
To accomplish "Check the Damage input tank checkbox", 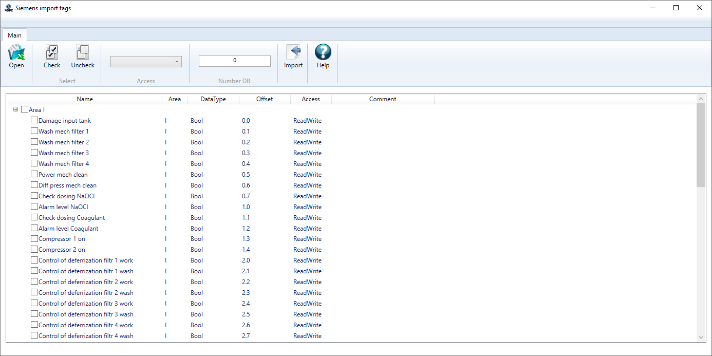I will coord(34,120).
